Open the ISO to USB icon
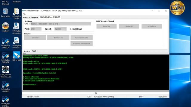The height and width of the screenshot is (107, 191). [17, 56]
